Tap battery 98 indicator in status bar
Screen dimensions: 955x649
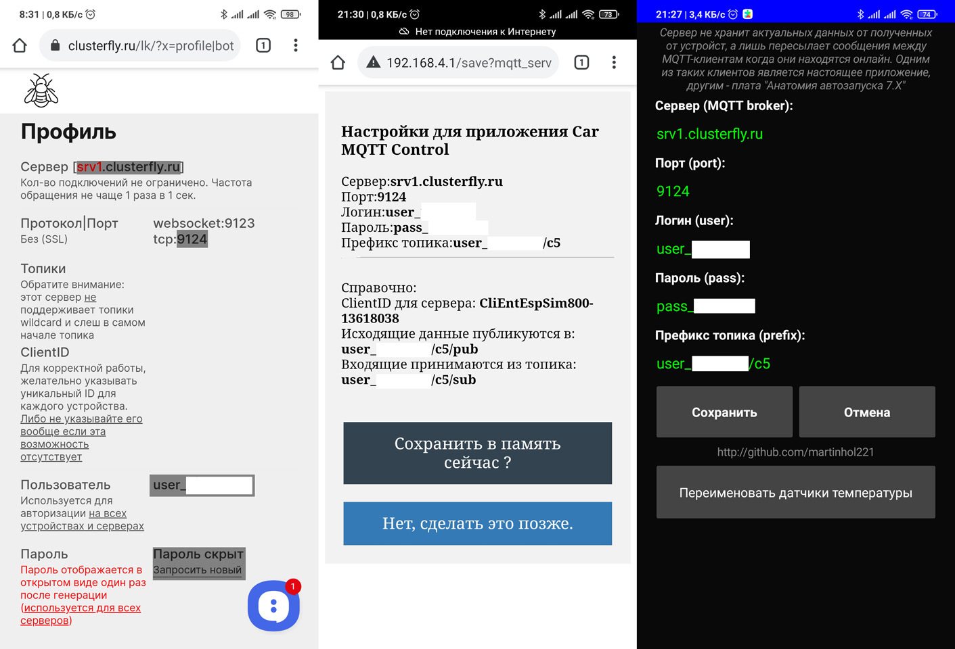tap(291, 14)
